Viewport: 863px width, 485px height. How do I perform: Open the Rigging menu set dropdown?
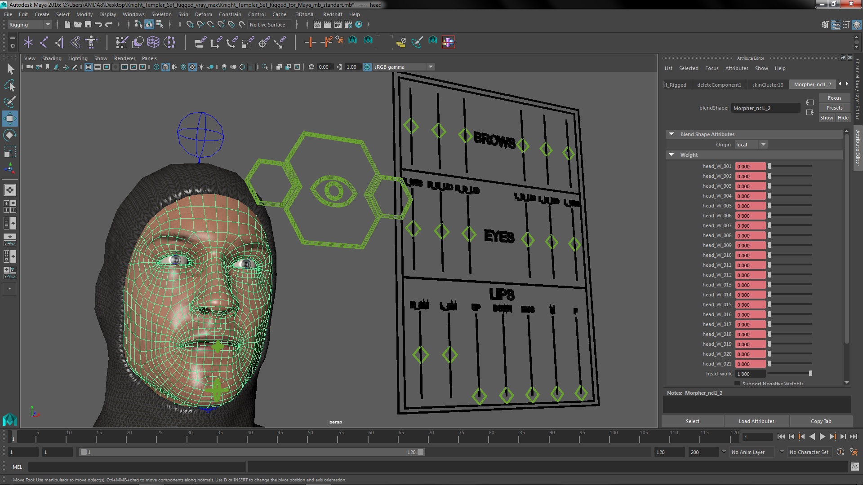29,25
